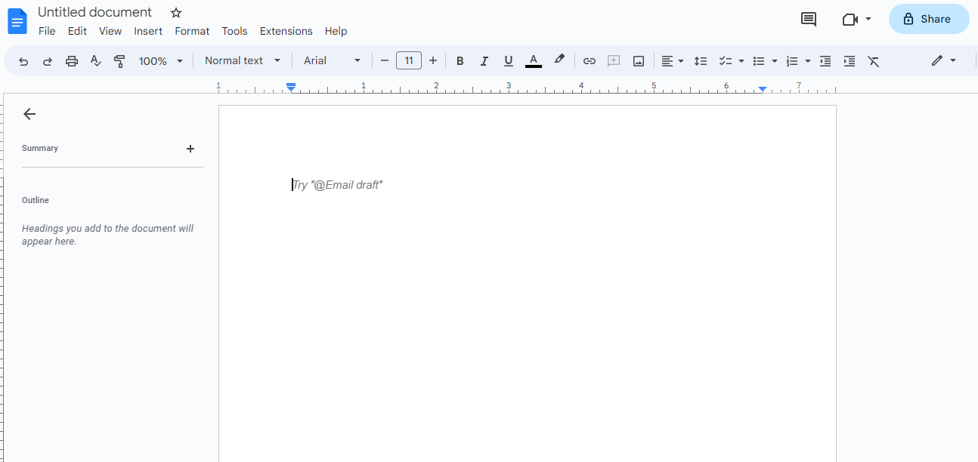Click the left indent marker on ruler
The height and width of the screenshot is (462, 978).
pyautogui.click(x=291, y=89)
